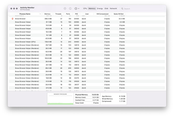Select Brave Browser Helper row with PID 34498
174x117 pixels.
(x=87, y=35)
